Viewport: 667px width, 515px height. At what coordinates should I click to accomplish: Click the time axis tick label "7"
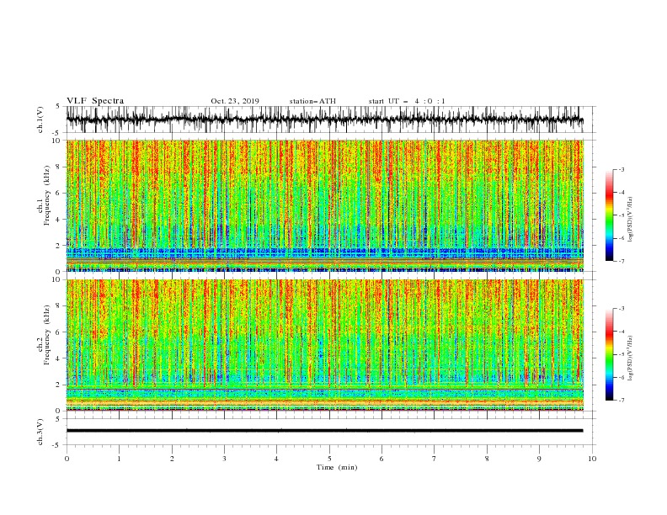point(435,459)
